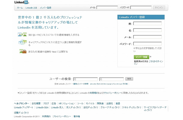The image size is (183, 120).
Task: Open 役職ディレクトリ footer link
Action: point(21,113)
